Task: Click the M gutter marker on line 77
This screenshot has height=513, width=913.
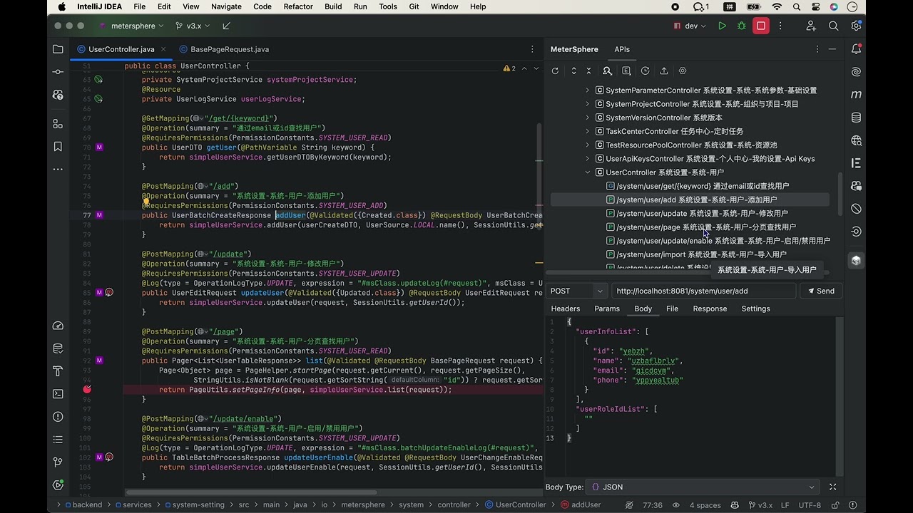Action: (x=99, y=215)
